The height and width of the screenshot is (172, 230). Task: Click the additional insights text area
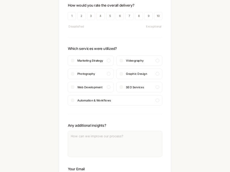pyautogui.click(x=115, y=143)
